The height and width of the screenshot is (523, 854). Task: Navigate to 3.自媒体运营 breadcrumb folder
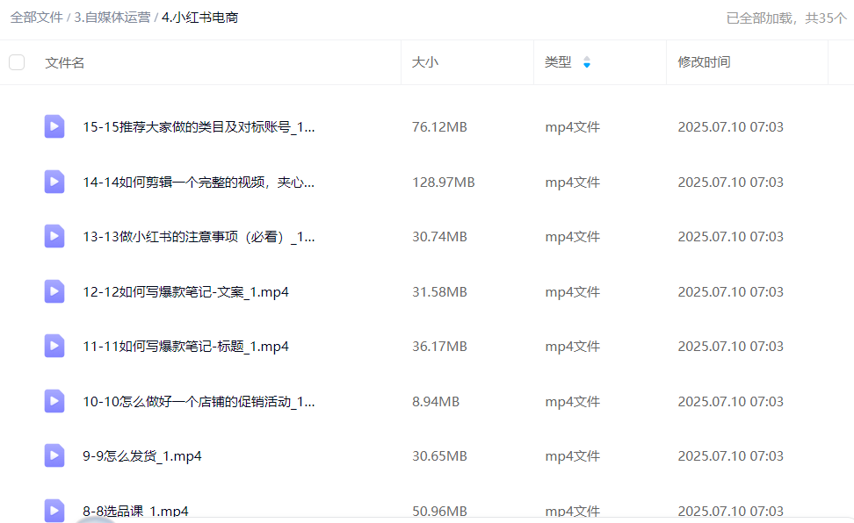tap(112, 18)
